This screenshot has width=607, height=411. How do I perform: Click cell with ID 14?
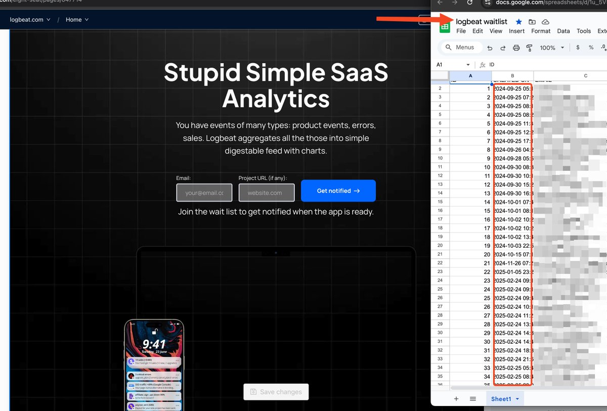(470, 202)
